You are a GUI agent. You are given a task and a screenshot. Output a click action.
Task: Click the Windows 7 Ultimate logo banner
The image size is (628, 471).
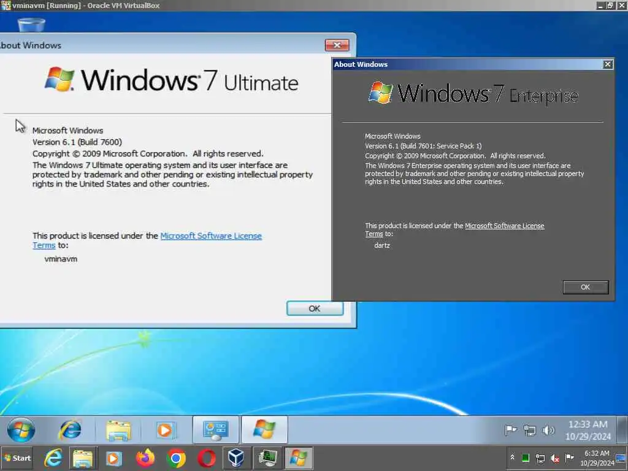coord(172,80)
